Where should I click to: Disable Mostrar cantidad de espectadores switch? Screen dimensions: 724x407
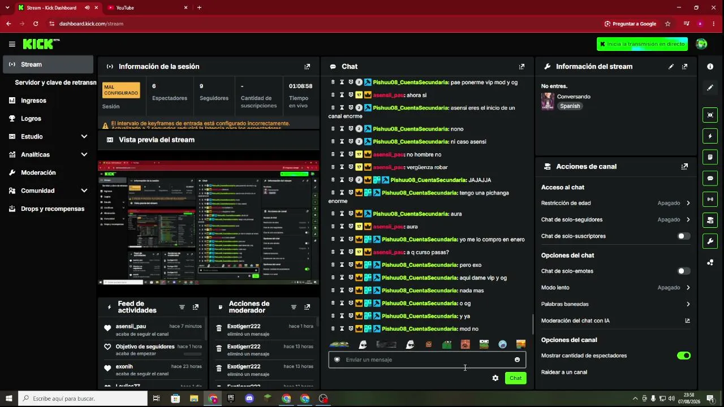tap(684, 356)
